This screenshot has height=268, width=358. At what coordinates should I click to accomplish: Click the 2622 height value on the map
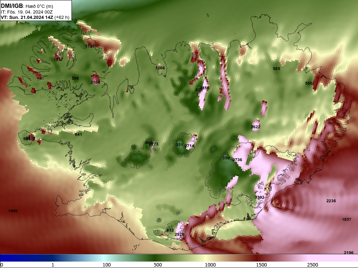(256, 127)
